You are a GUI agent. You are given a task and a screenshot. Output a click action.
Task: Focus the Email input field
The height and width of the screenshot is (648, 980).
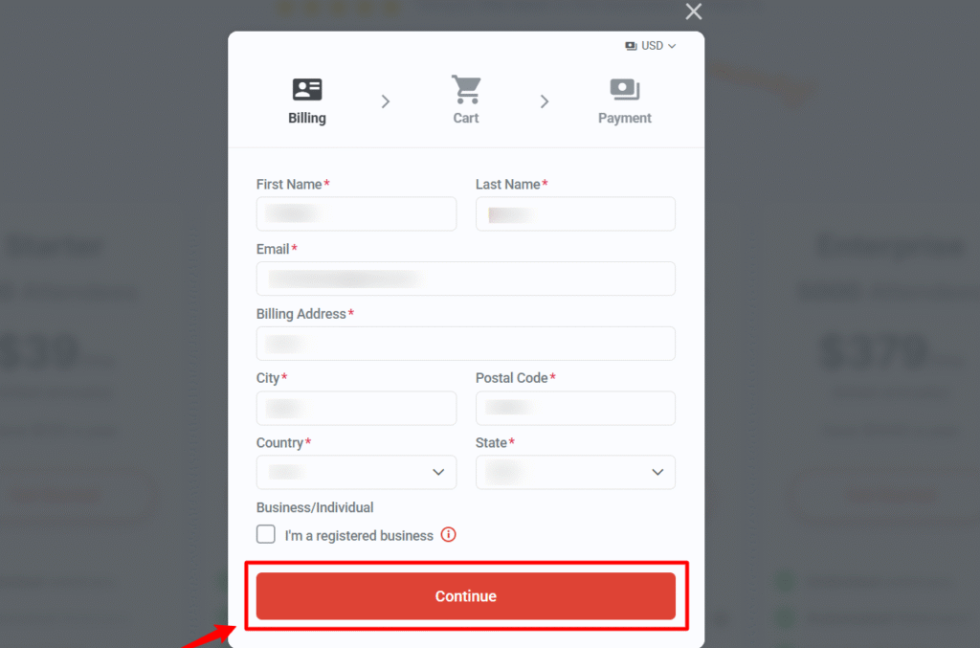pyautogui.click(x=466, y=279)
